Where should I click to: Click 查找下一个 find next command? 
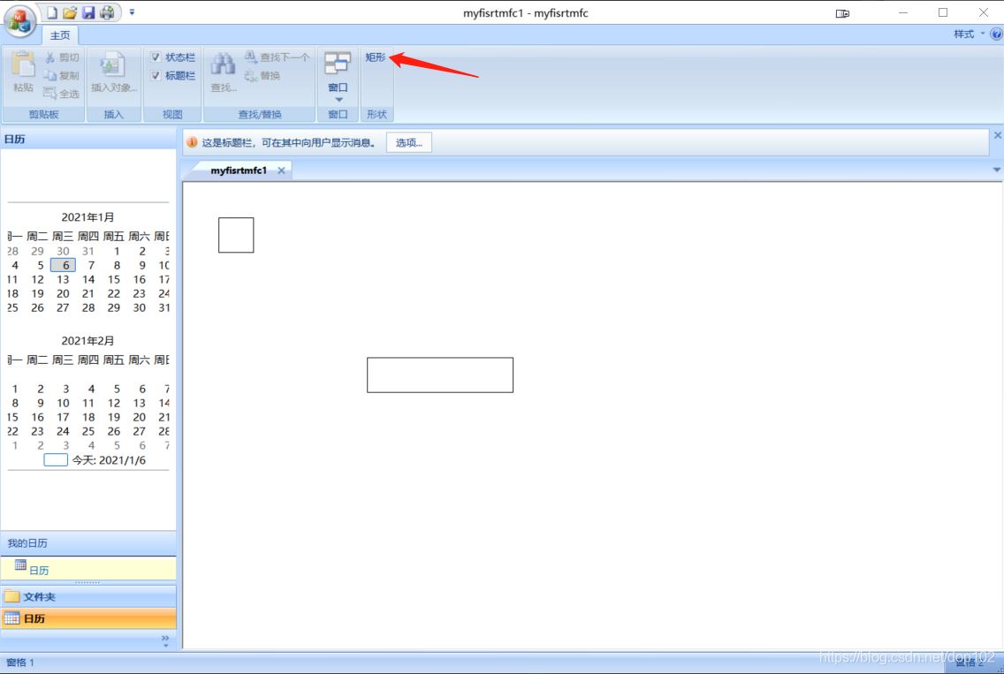pyautogui.click(x=278, y=57)
